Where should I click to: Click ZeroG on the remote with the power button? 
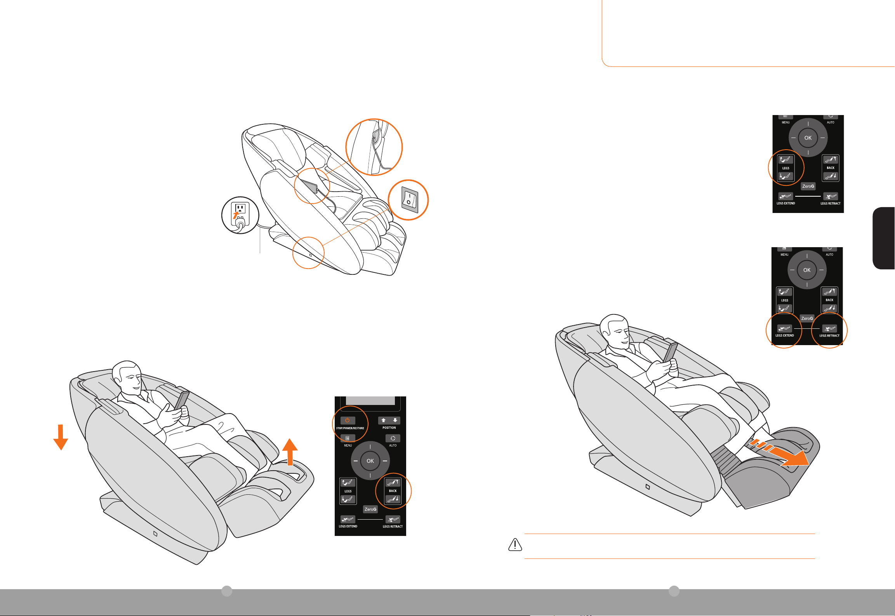point(370,509)
